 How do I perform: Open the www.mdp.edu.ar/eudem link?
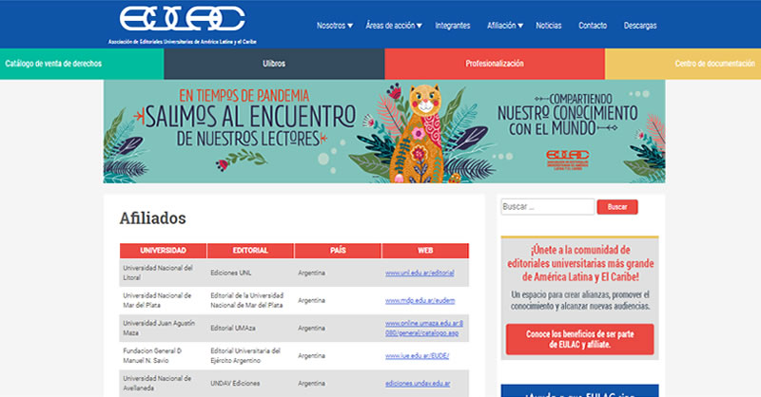tap(420, 300)
